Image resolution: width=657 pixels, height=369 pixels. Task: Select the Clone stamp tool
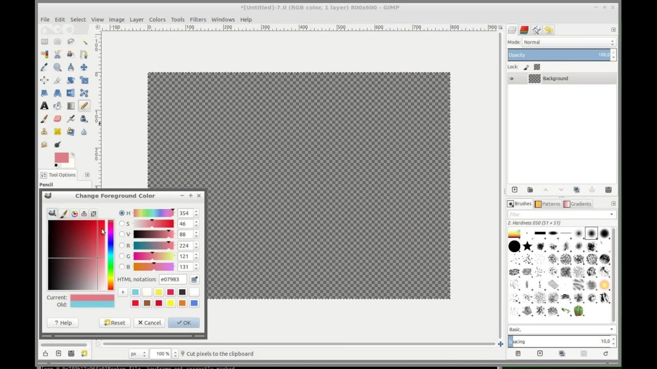pyautogui.click(x=45, y=132)
